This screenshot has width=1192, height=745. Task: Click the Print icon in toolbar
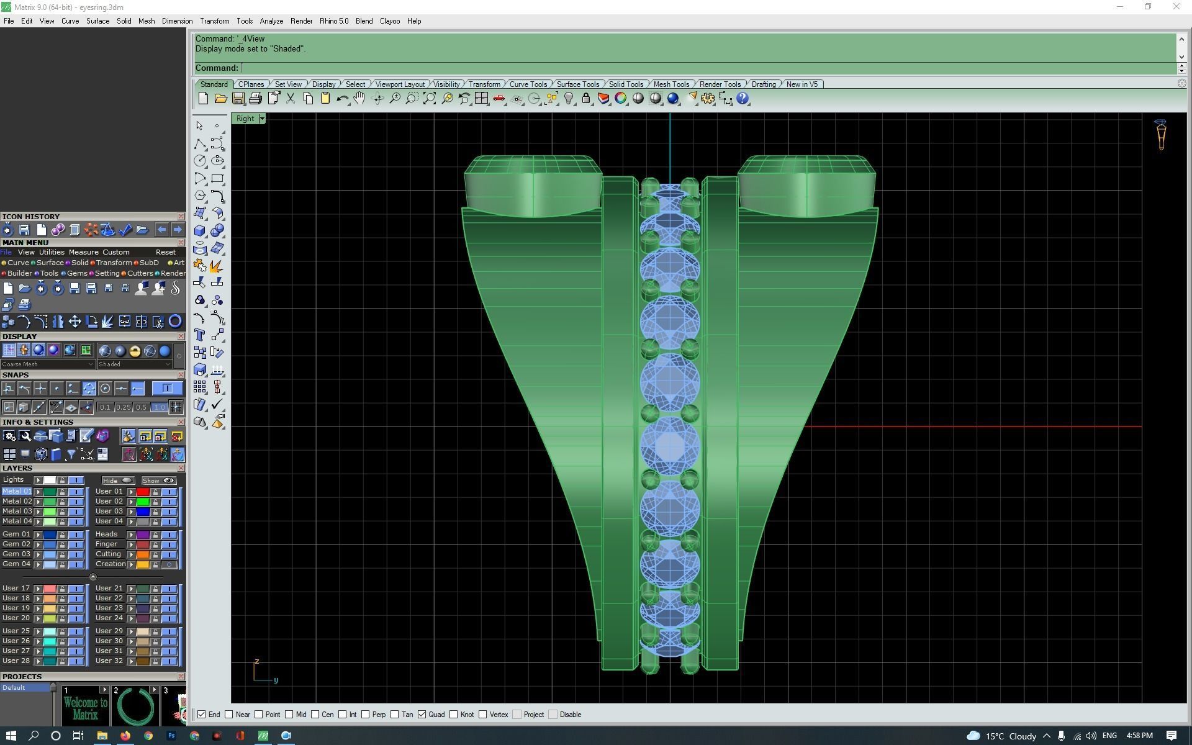[x=255, y=99]
